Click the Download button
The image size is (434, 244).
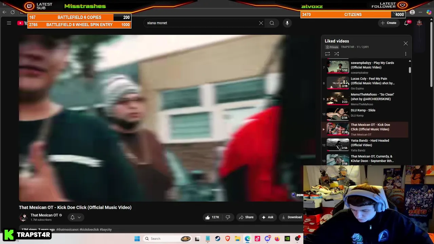tap(292, 217)
